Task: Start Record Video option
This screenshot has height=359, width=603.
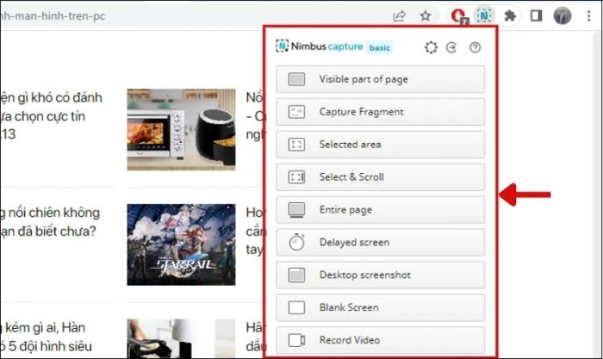Action: (x=381, y=340)
